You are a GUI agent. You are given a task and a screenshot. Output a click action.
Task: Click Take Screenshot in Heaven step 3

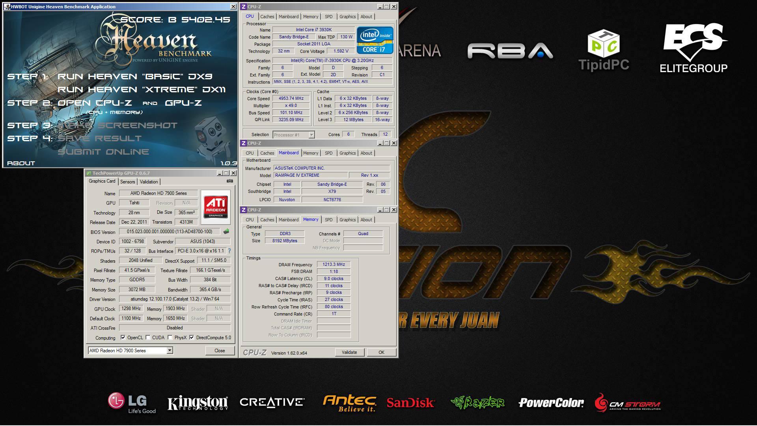[117, 125]
